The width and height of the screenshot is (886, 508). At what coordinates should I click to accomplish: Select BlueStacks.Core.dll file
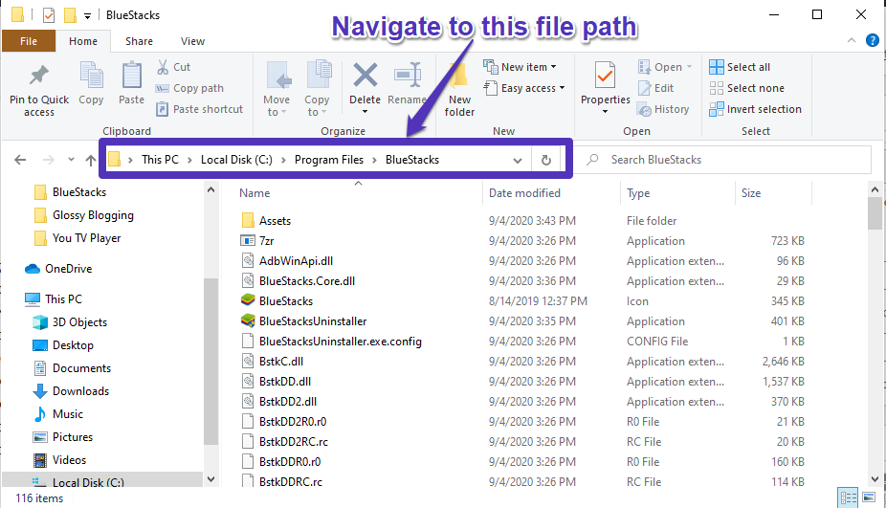click(298, 281)
